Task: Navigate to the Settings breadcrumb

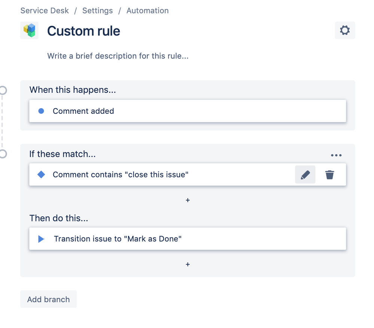Action: [97, 10]
